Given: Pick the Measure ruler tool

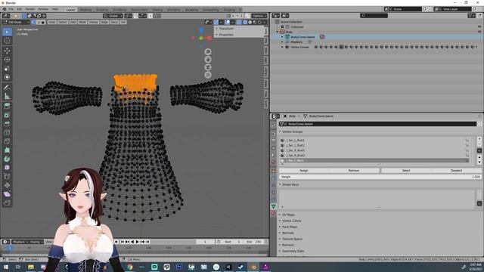Looking at the screenshot, I should (7, 96).
